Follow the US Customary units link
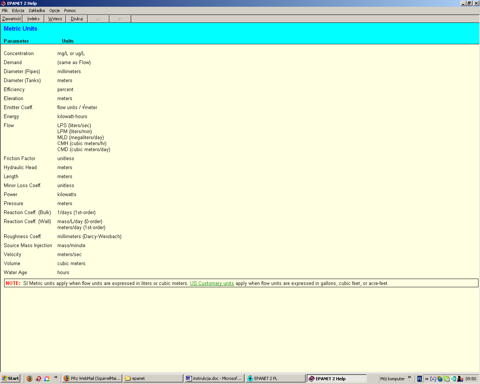The height and width of the screenshot is (384, 480). tap(212, 283)
